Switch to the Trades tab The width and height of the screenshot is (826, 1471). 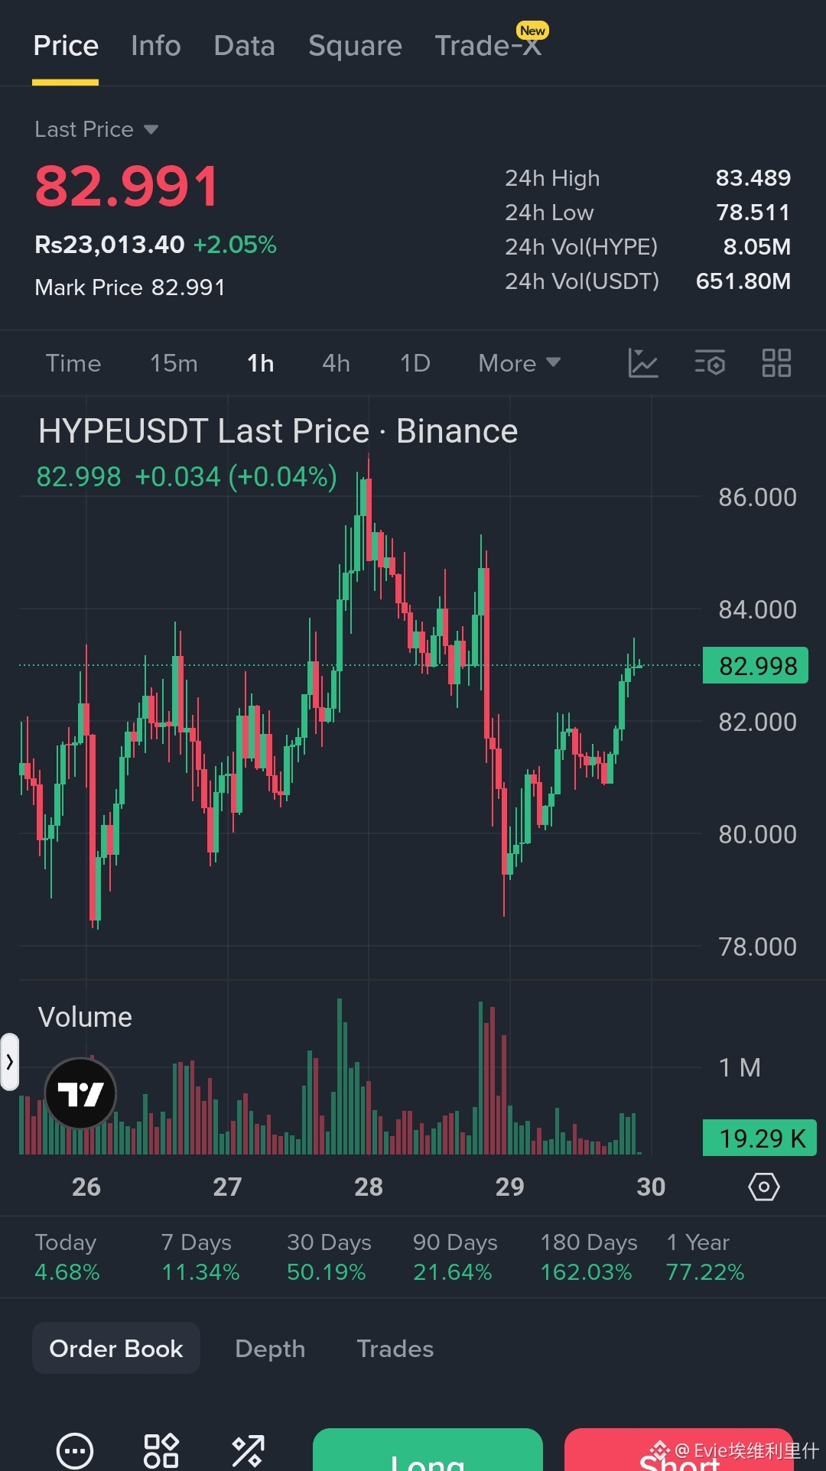395,1349
